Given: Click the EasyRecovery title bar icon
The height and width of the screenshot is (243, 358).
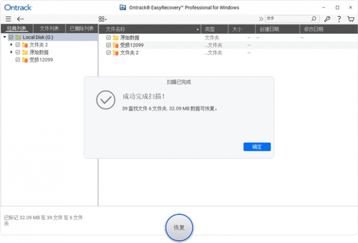Looking at the screenshot, I should [123, 7].
